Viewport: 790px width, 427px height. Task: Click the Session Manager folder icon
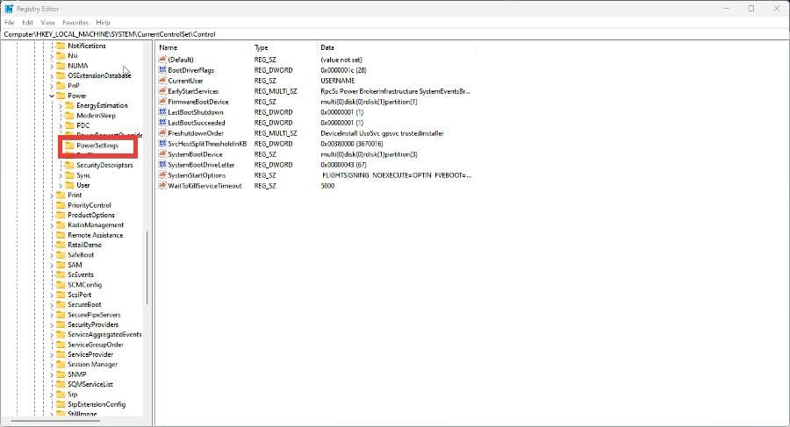point(61,364)
